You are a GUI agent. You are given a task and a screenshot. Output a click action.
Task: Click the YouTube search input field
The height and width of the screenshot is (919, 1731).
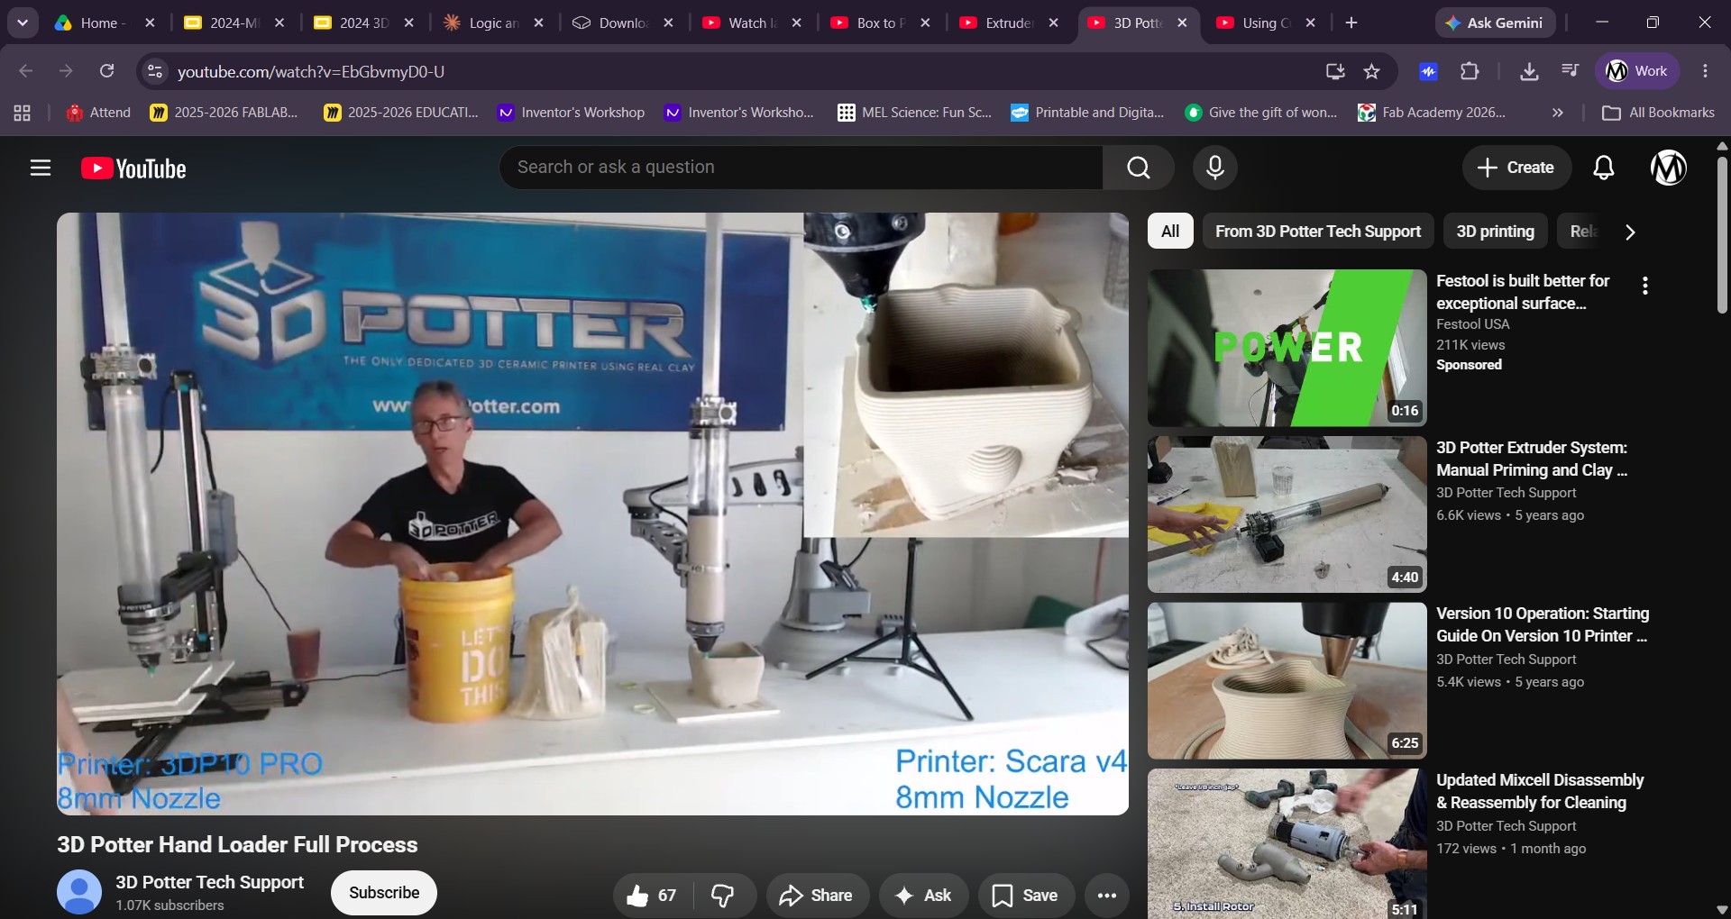(x=801, y=168)
